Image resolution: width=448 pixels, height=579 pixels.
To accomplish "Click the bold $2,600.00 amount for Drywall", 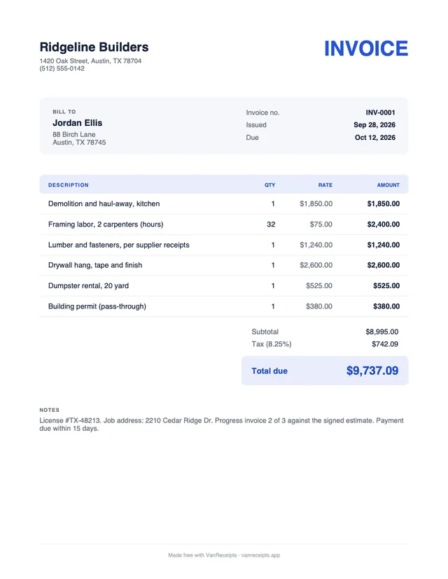I will click(x=384, y=265).
